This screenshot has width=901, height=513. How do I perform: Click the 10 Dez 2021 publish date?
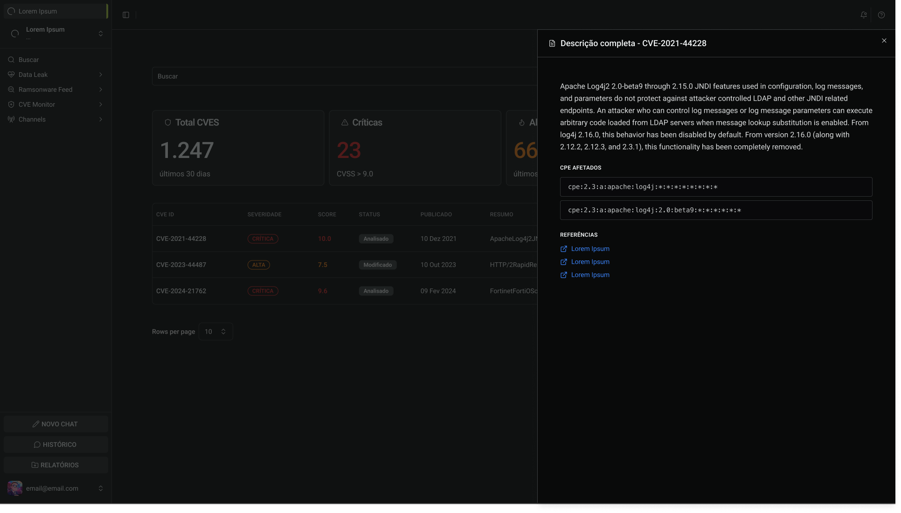(438, 239)
